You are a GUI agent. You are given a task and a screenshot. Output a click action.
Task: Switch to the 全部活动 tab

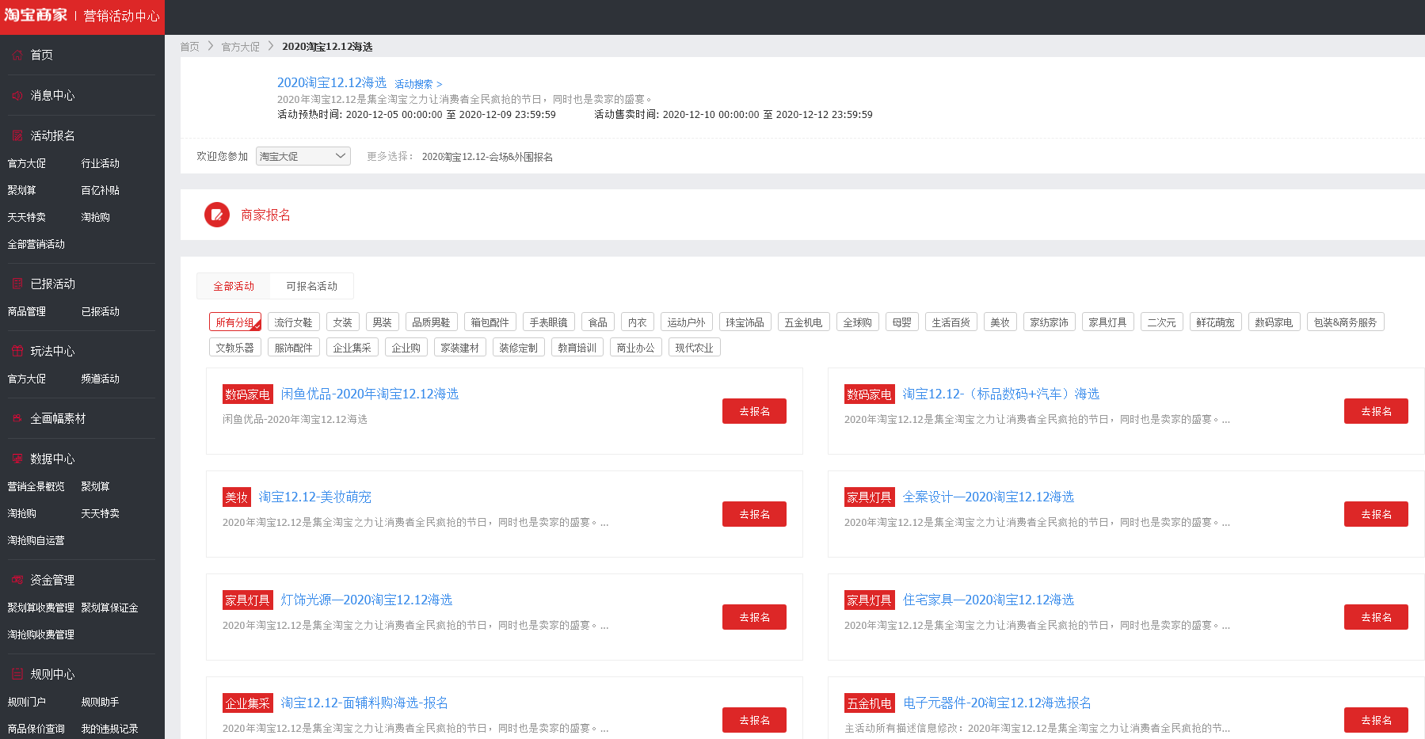point(234,286)
